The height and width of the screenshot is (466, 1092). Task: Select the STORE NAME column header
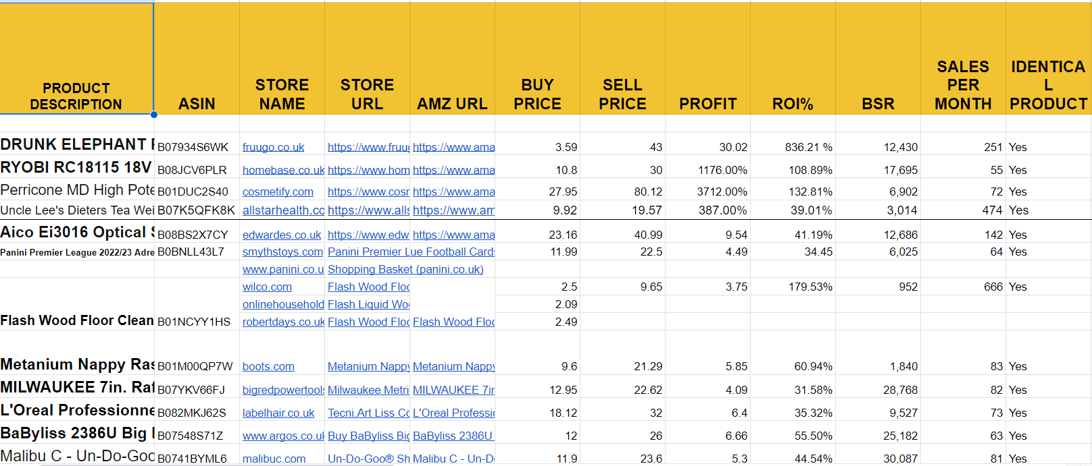click(x=282, y=58)
